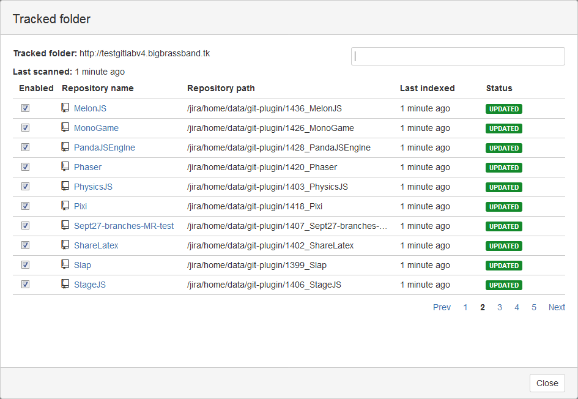Image resolution: width=578 pixels, height=399 pixels.
Task: Open the Sept27-branches-MR-test repository link
Action: 124,226
